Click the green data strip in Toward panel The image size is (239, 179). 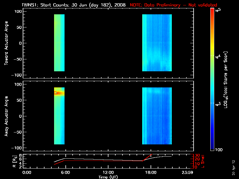click(x=59, y=43)
